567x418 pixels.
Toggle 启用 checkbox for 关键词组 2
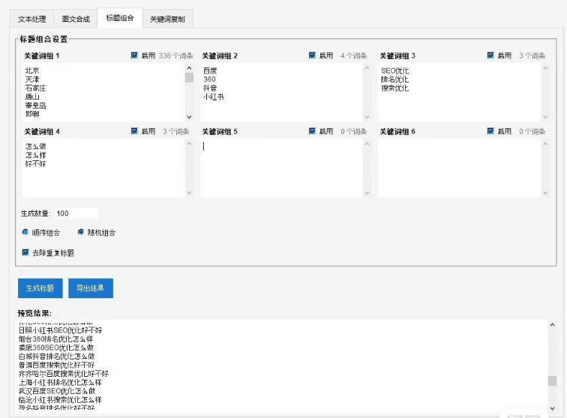tap(313, 55)
